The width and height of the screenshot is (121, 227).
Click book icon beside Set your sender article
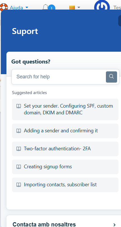19,106
